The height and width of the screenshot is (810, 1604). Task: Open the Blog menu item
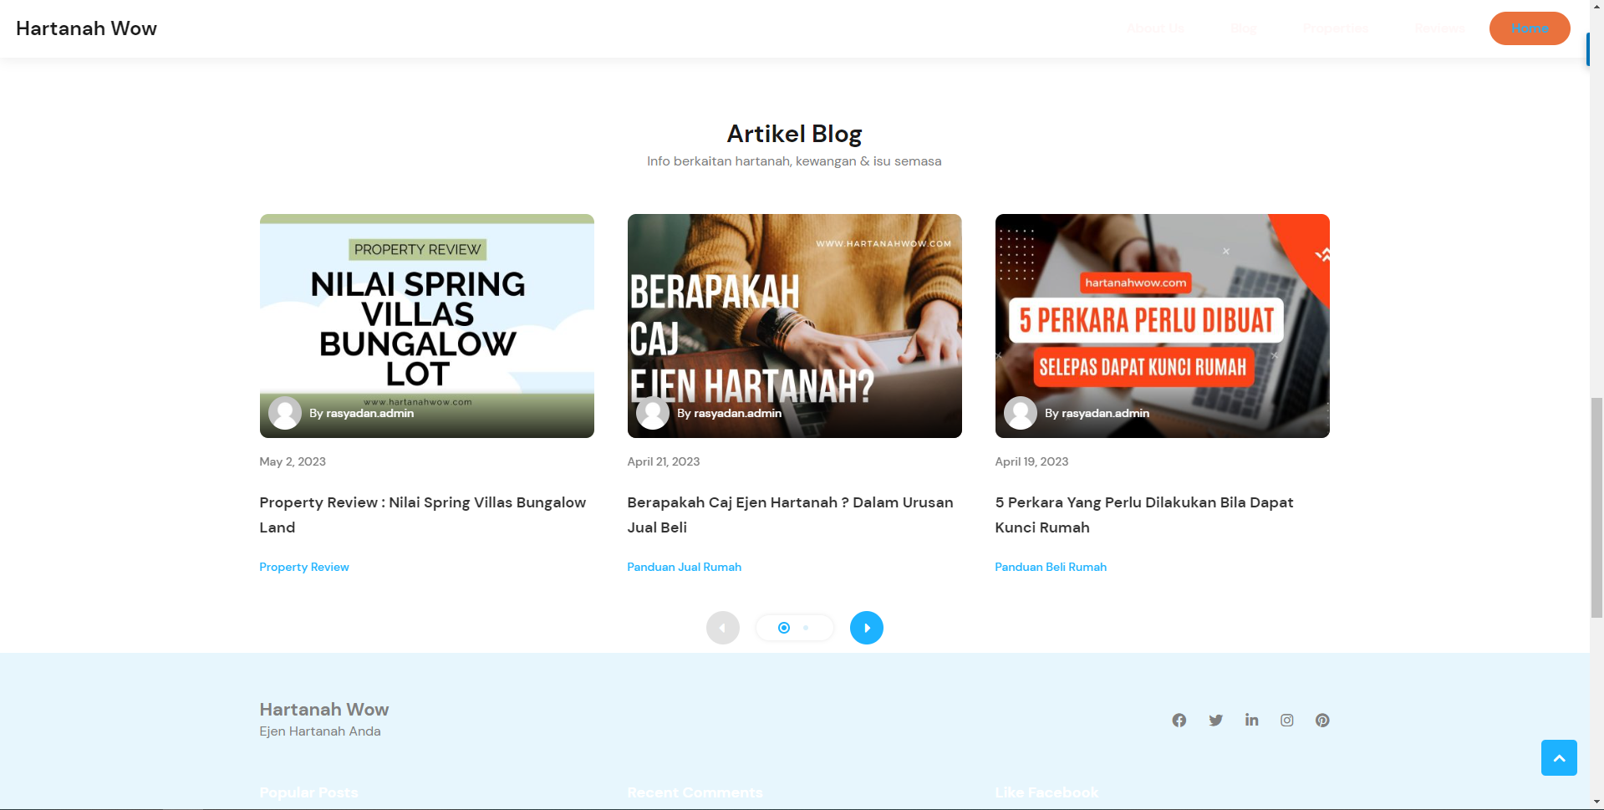tap(1244, 28)
